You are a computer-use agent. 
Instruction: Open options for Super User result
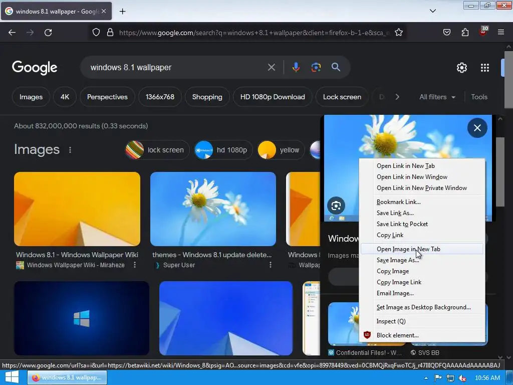point(270,265)
